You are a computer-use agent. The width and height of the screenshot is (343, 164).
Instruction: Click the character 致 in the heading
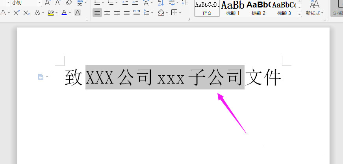click(x=74, y=77)
